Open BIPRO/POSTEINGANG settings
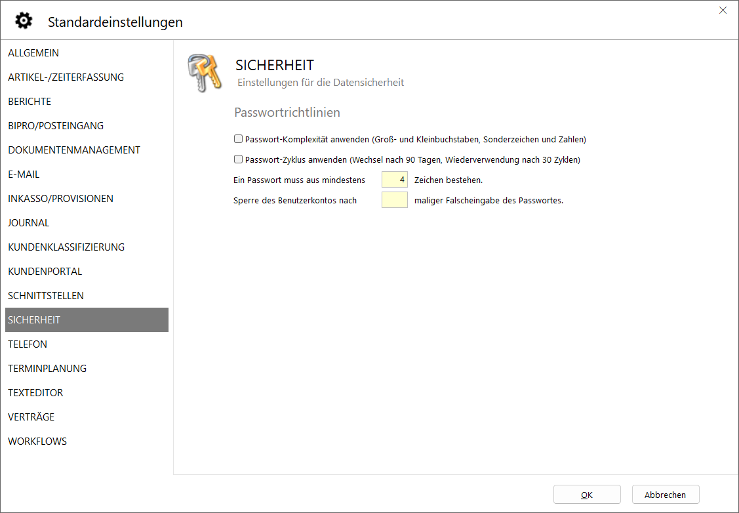The image size is (739, 513). (x=56, y=126)
